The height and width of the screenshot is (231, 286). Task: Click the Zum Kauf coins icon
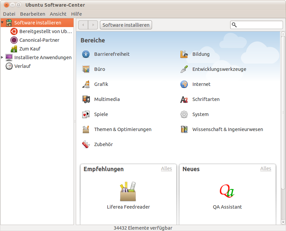coord(14,49)
